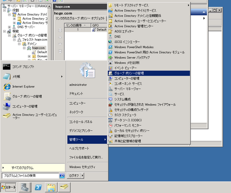Open pinned Active Directory ユーザーとコンピューター icon
The image size is (231, 193).
7,116
